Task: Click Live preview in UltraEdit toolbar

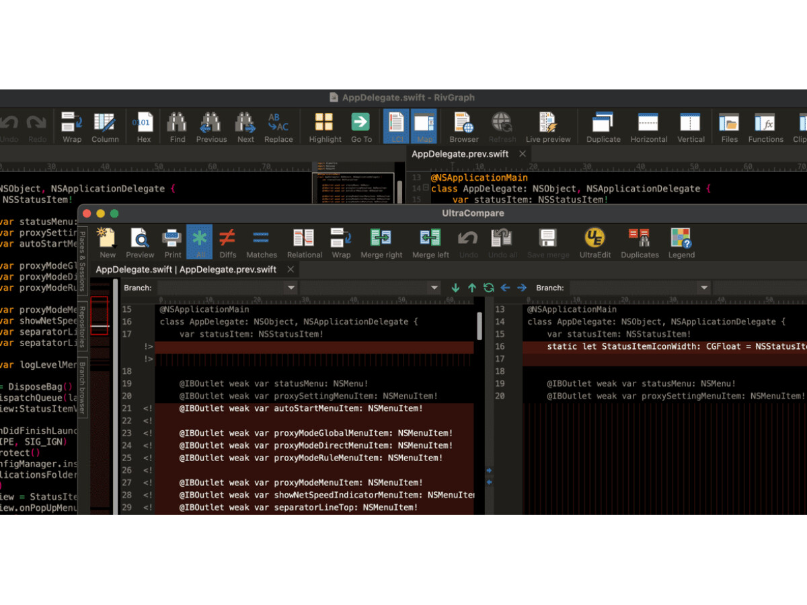Action: tap(548, 126)
